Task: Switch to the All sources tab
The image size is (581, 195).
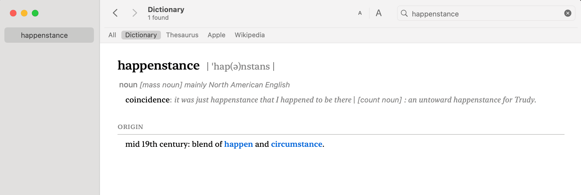Action: pyautogui.click(x=112, y=35)
